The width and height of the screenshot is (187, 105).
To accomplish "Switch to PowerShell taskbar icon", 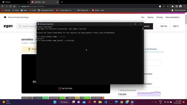I will click(x=132, y=102).
